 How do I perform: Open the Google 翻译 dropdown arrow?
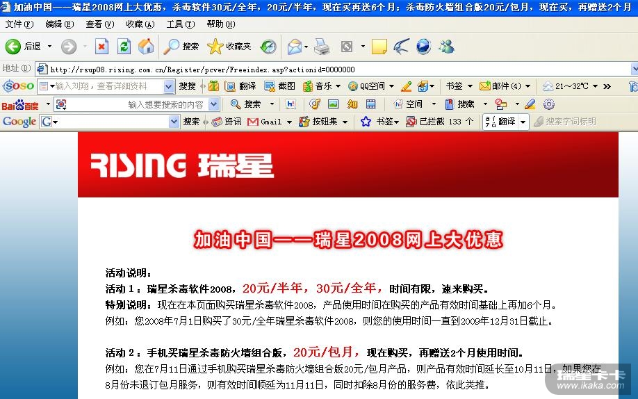(523, 122)
